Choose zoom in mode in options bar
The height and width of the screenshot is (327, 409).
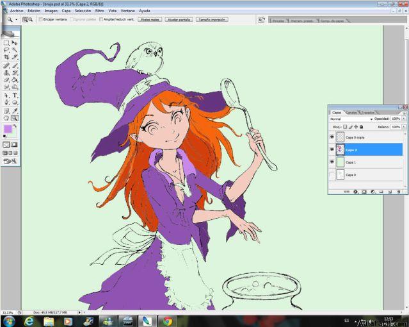[25, 19]
